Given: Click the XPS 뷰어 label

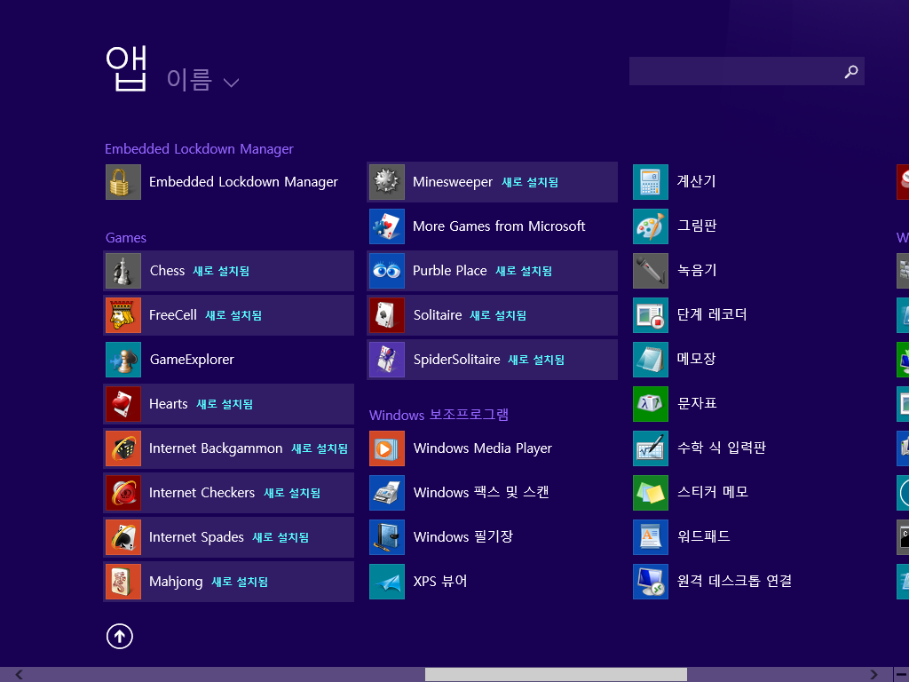Looking at the screenshot, I should click(x=440, y=581).
